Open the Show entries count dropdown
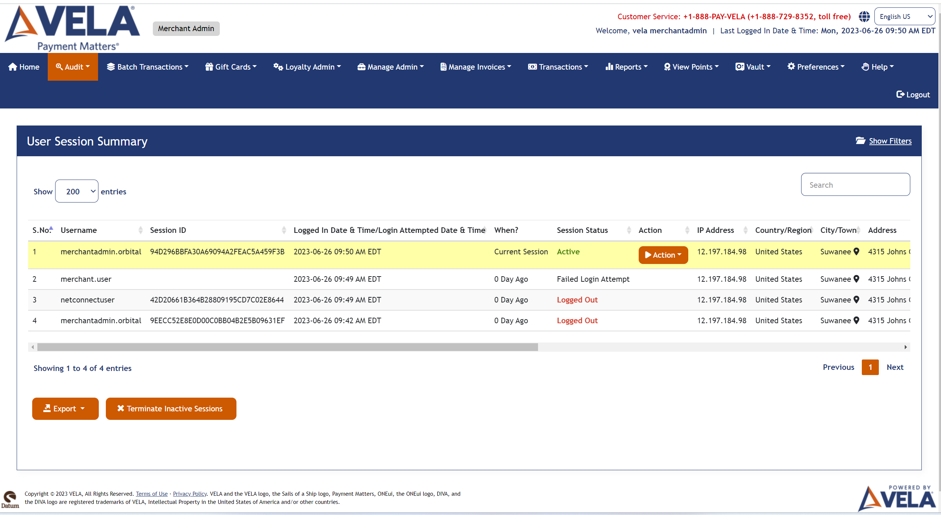Screen dimensions: 941x515 coord(77,191)
